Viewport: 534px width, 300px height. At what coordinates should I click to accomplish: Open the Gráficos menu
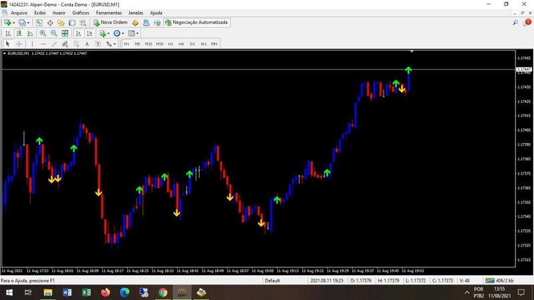coord(81,13)
